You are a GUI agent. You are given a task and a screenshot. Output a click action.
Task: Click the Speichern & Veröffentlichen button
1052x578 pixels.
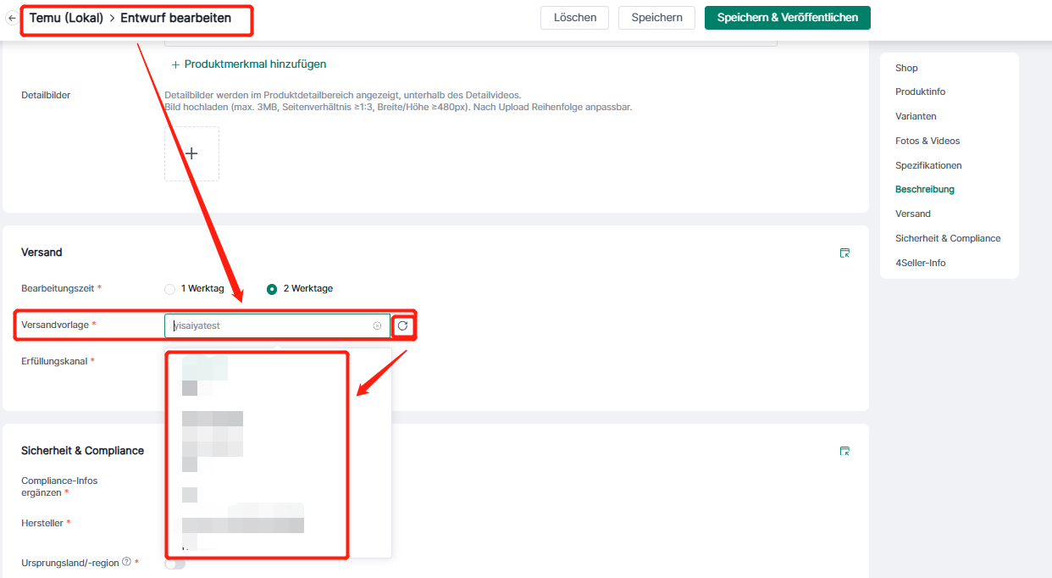point(787,18)
